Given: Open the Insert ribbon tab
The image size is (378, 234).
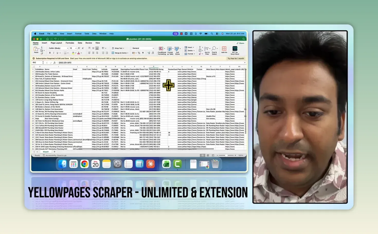Looking at the screenshot, I should (x=44, y=43).
